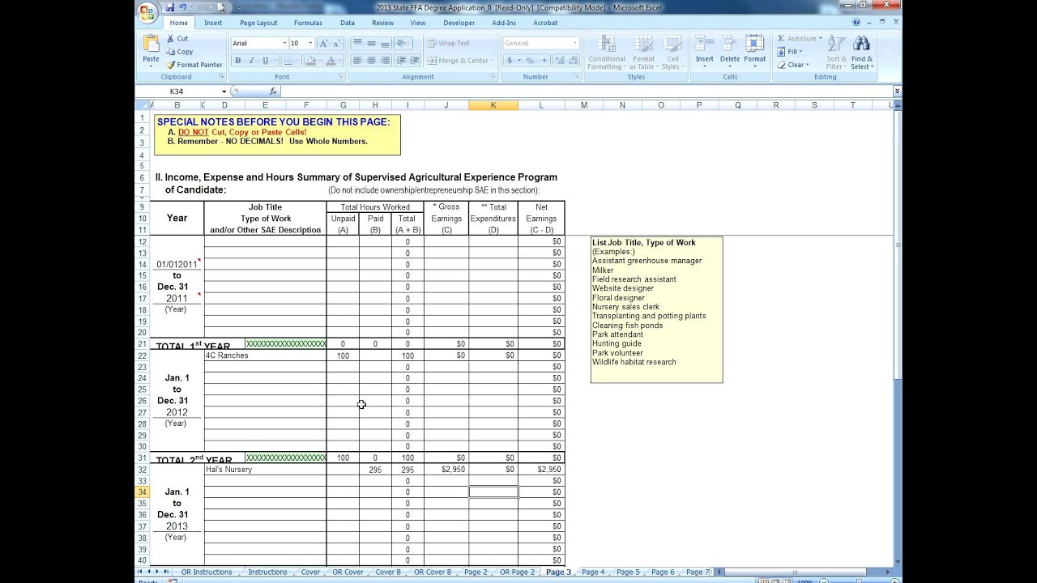This screenshot has height=583, width=1037.
Task: Open Excel Help question mark
Action: [856, 23]
